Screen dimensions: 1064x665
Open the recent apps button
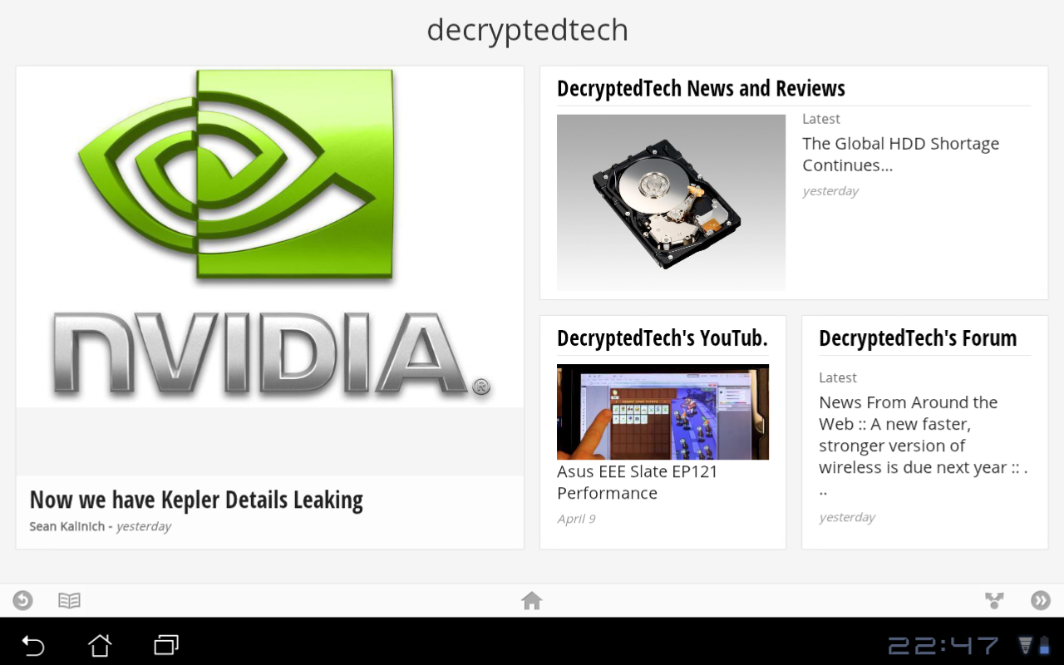click(x=166, y=645)
